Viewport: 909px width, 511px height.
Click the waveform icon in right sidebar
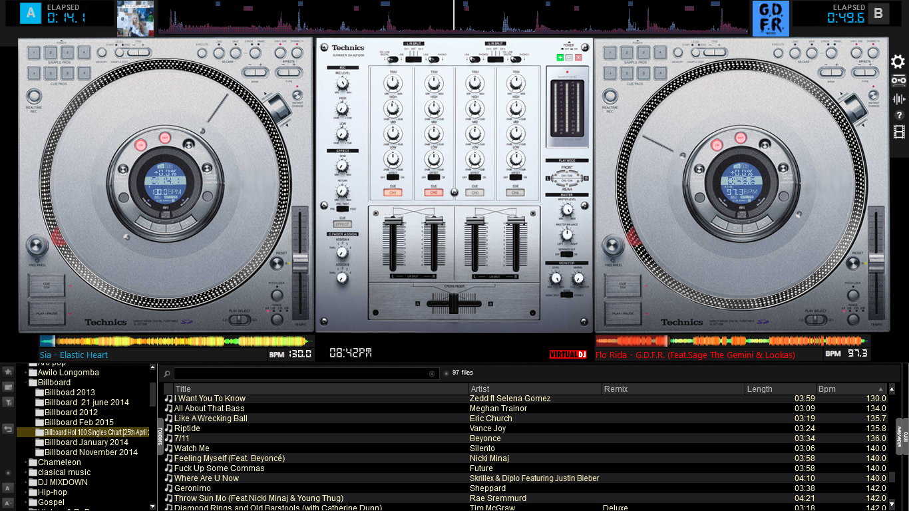[899, 99]
